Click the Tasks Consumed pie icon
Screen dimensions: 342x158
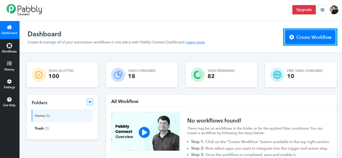pos(118,75)
